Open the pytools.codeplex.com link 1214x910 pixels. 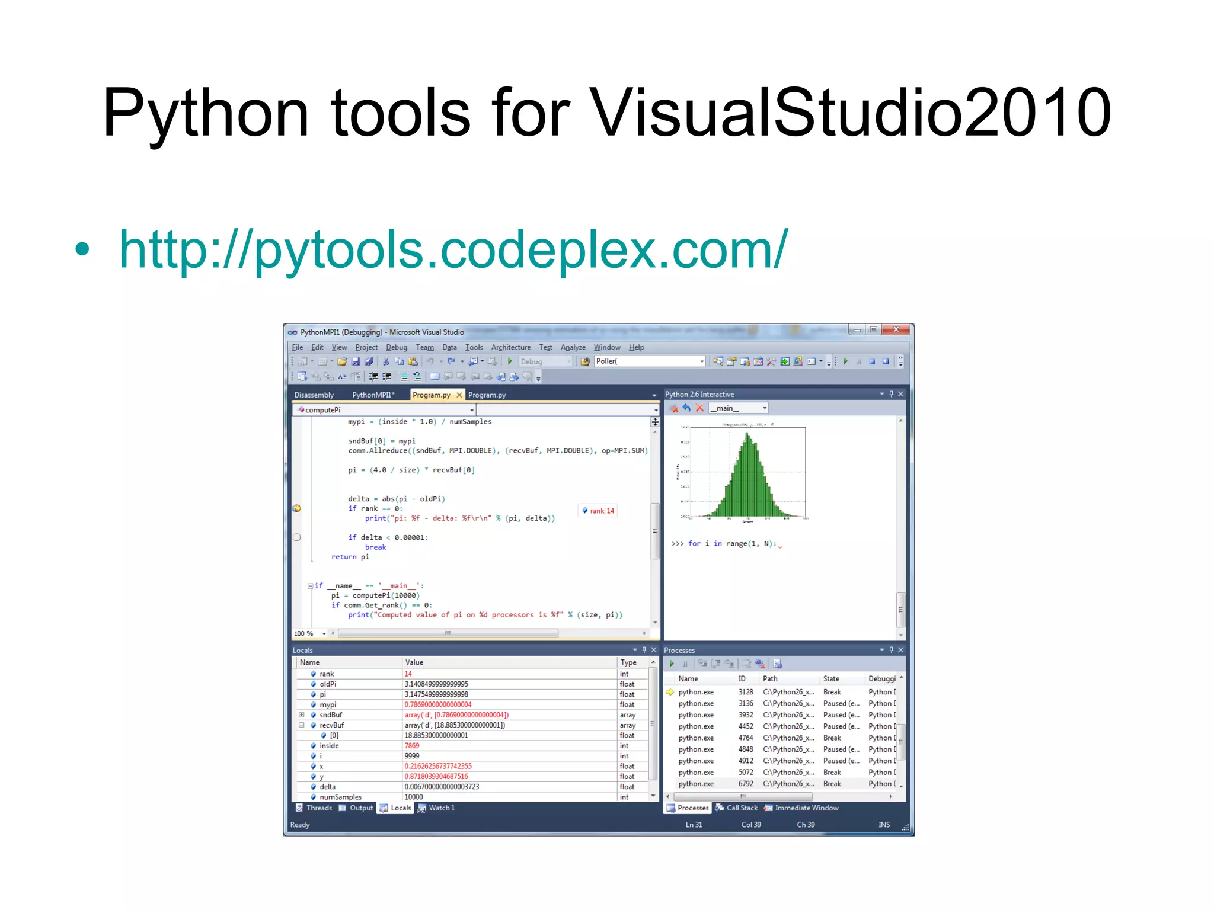pos(453,250)
